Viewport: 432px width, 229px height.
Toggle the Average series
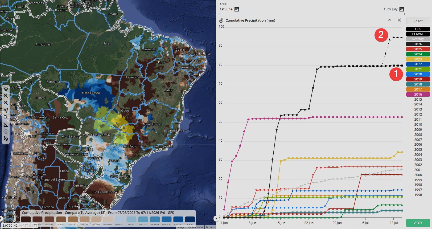418,39
